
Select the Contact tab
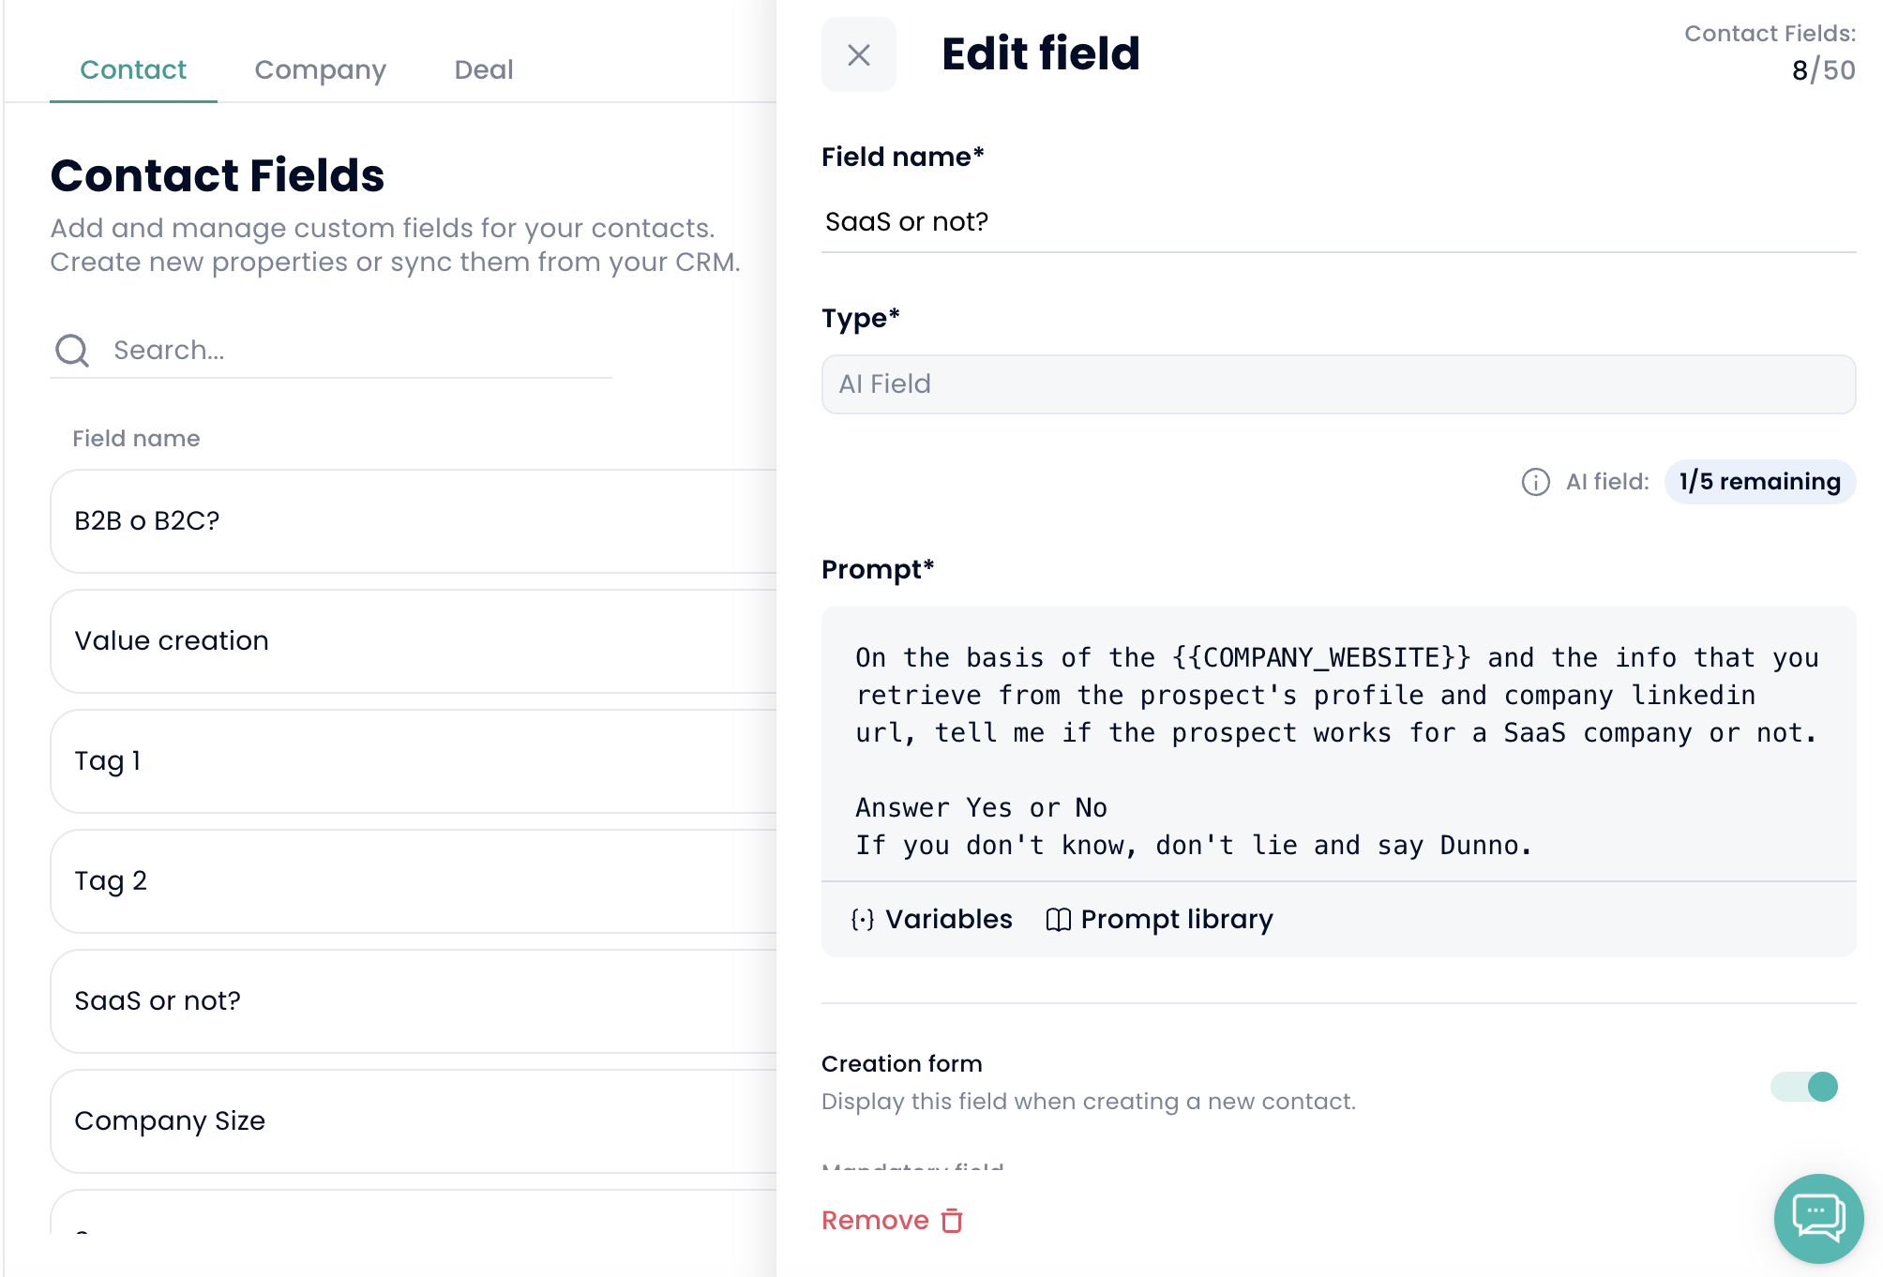pos(133,69)
